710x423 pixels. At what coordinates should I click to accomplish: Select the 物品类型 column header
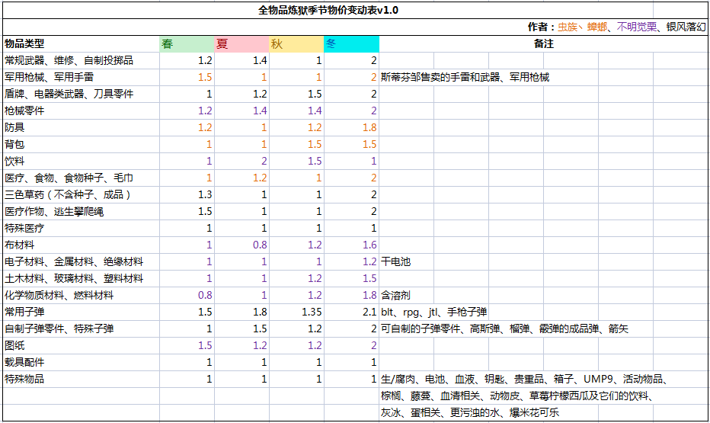[24, 43]
